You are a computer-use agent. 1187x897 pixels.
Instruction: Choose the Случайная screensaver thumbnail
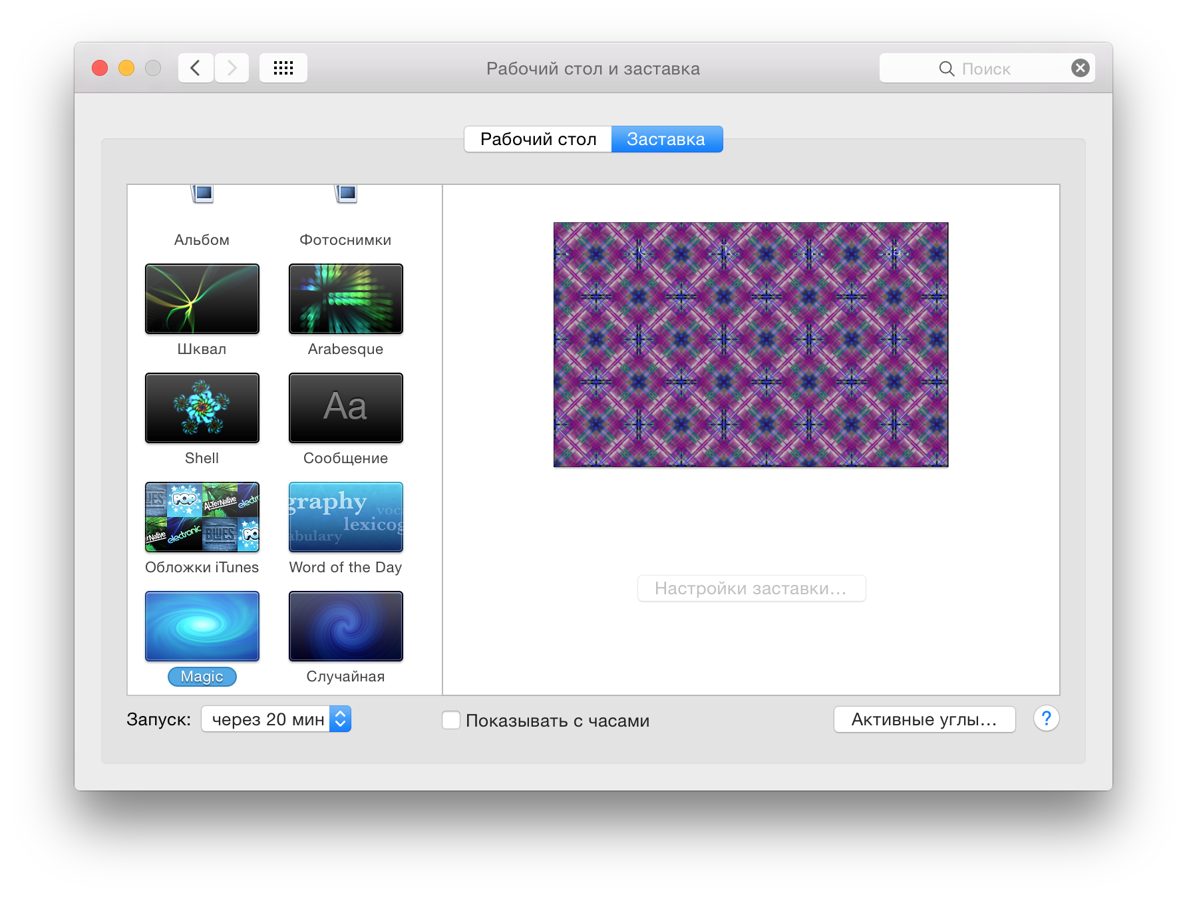coord(346,626)
